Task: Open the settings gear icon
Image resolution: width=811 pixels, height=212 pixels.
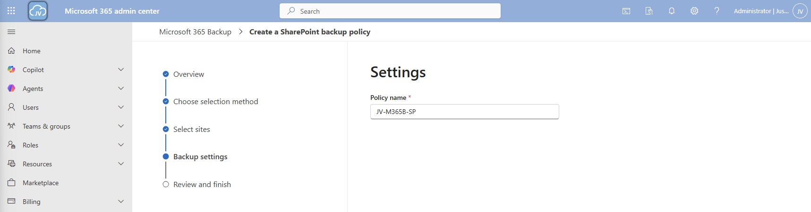Action: coord(694,11)
